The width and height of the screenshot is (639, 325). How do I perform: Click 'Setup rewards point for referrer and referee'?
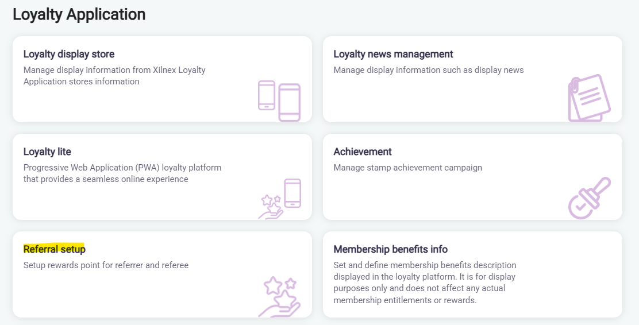(106, 265)
